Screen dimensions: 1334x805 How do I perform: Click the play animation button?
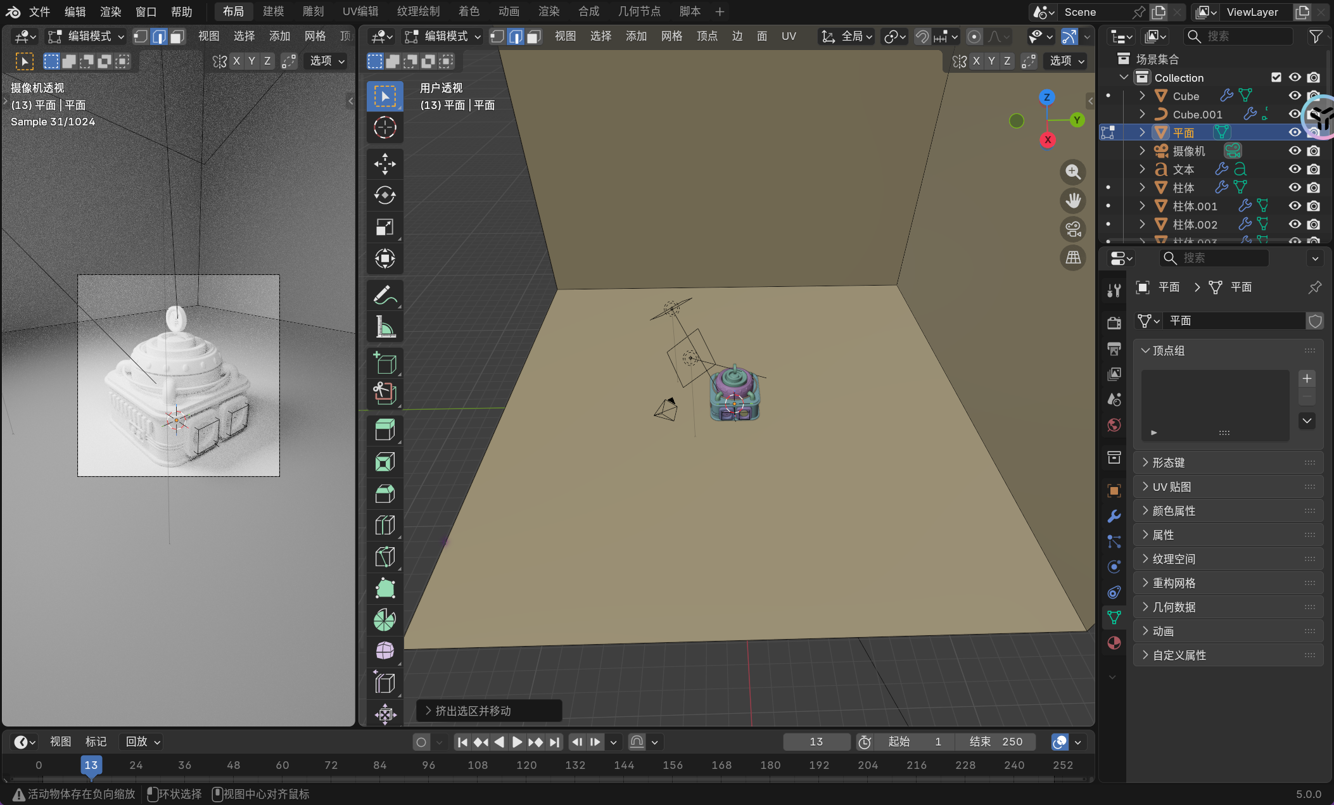[x=517, y=742]
